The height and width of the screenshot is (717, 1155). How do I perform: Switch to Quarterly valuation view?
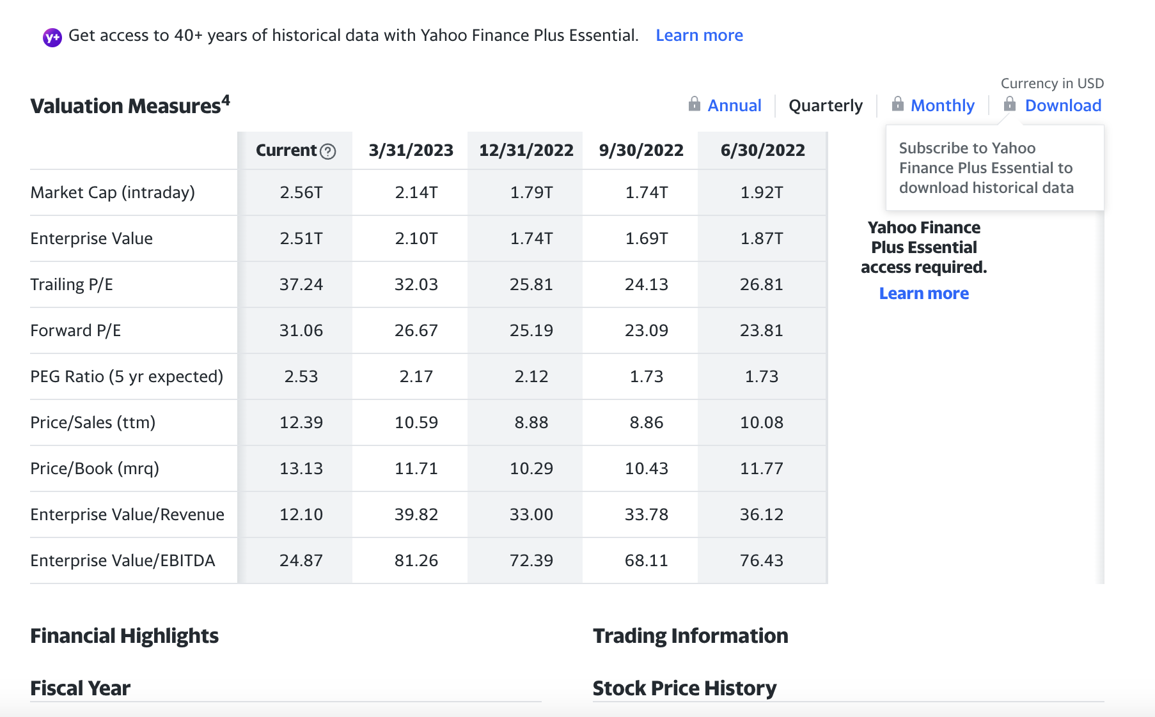tap(825, 105)
